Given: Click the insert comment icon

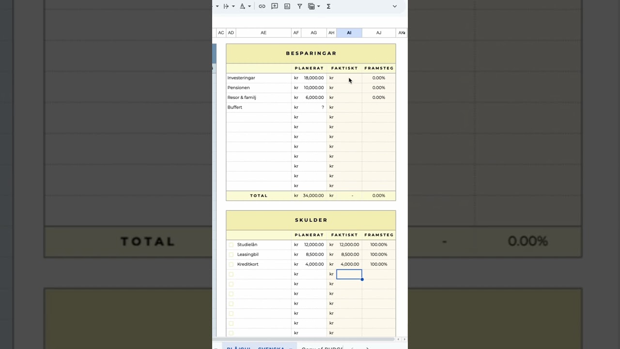Looking at the screenshot, I should click(275, 6).
